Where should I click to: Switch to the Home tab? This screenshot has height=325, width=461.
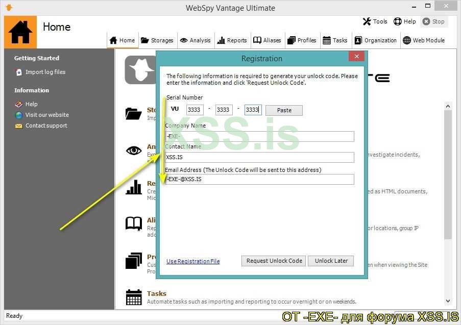coord(123,40)
